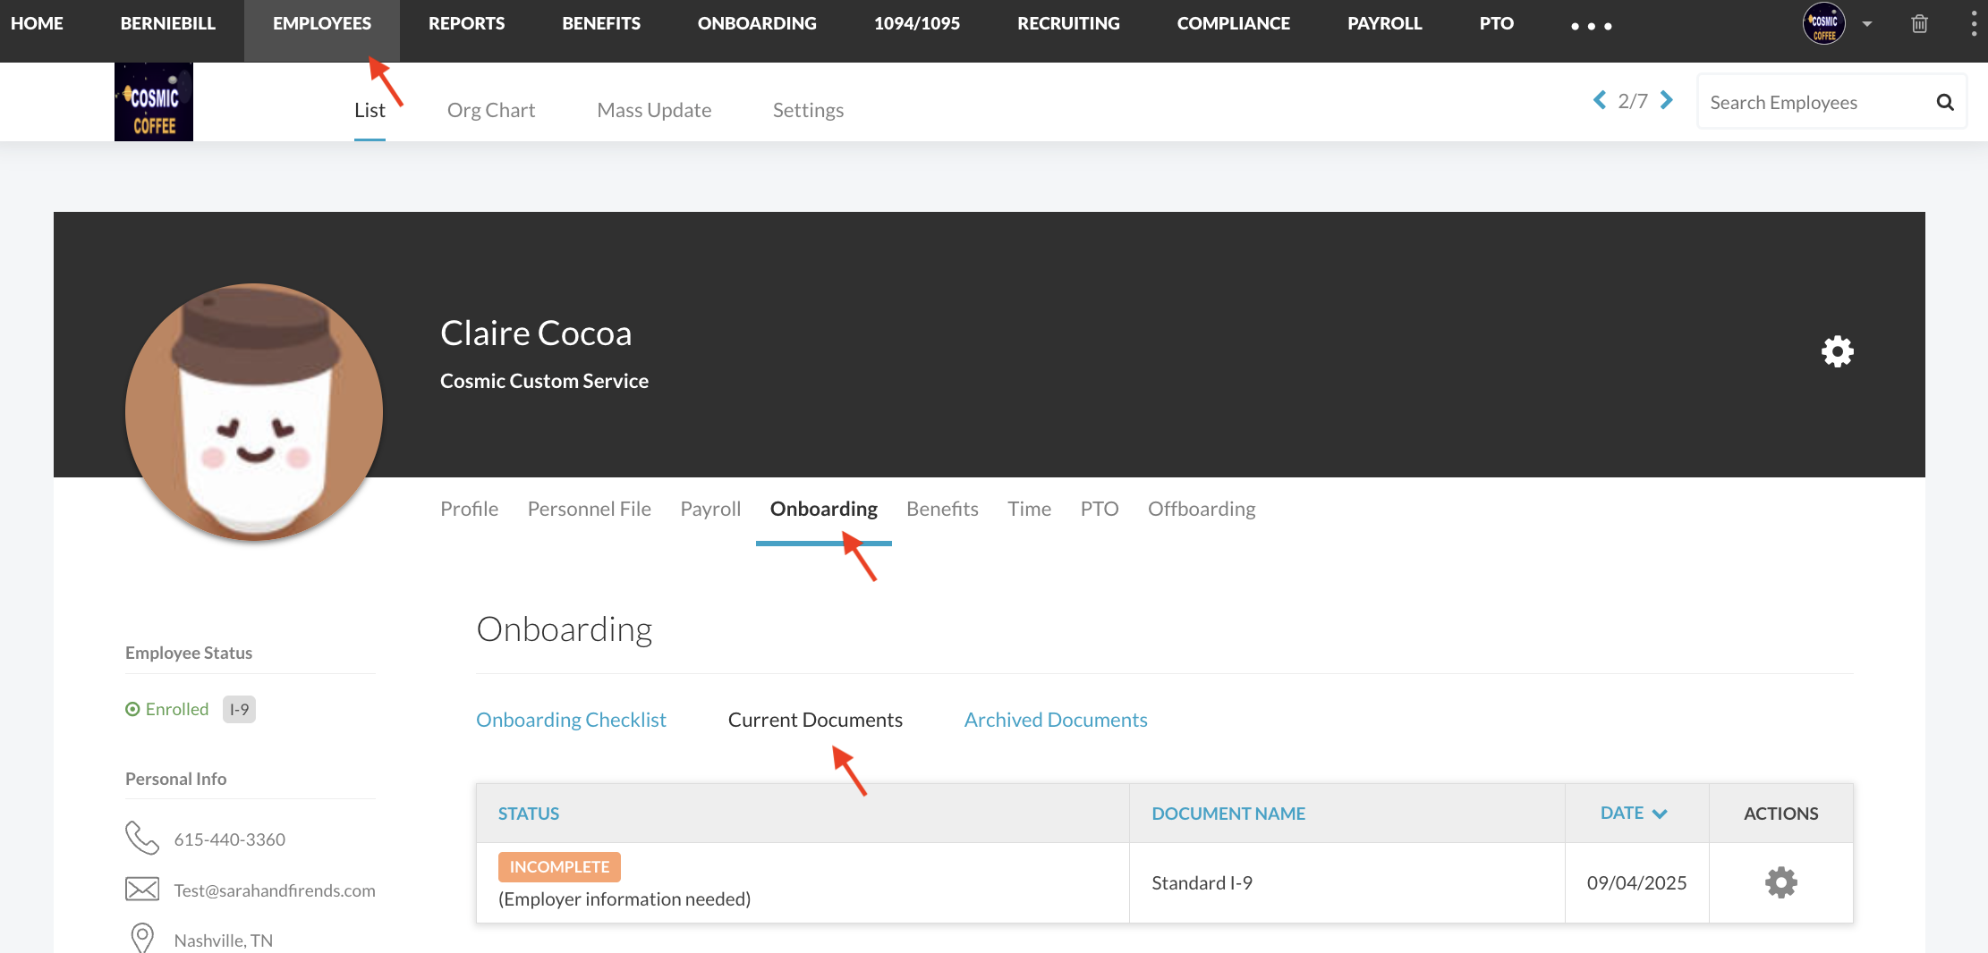Click the email Test@sarahandfirends.com
The height and width of the screenshot is (953, 1988).
tap(275, 890)
